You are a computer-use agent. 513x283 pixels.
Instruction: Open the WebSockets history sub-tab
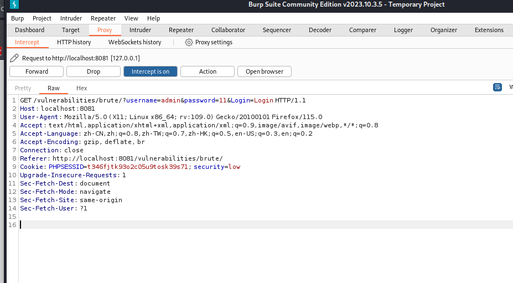tap(134, 42)
